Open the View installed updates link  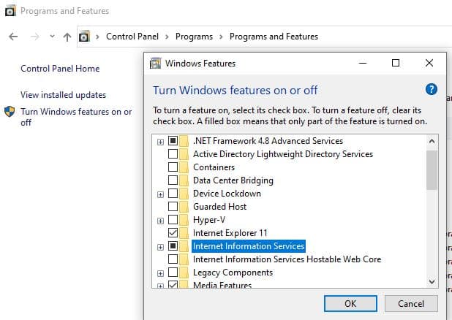[x=63, y=95]
